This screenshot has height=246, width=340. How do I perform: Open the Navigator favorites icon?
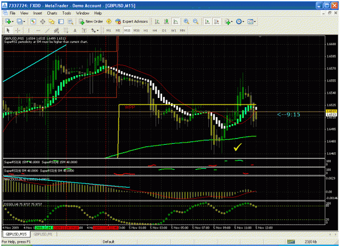[52, 21]
